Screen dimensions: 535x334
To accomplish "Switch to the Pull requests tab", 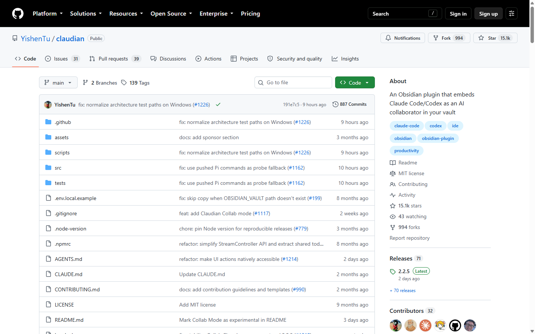I will pos(115,59).
